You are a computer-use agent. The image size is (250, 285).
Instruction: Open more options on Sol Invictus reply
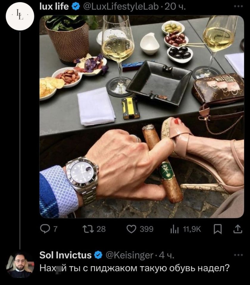pos(238,255)
